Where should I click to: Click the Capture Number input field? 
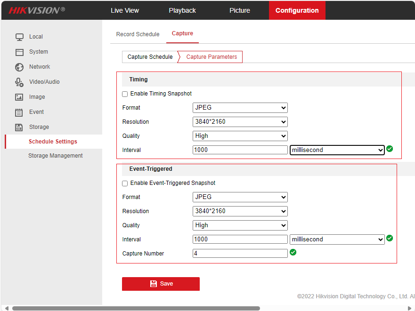(240, 254)
